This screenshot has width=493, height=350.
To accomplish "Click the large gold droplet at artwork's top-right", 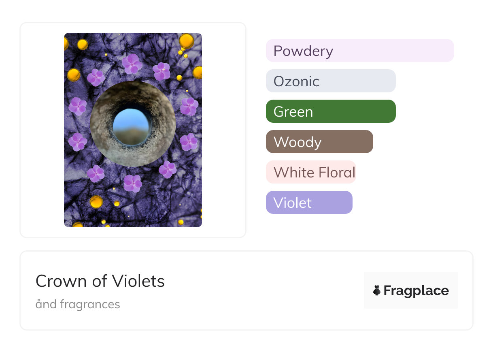I will (186, 41).
